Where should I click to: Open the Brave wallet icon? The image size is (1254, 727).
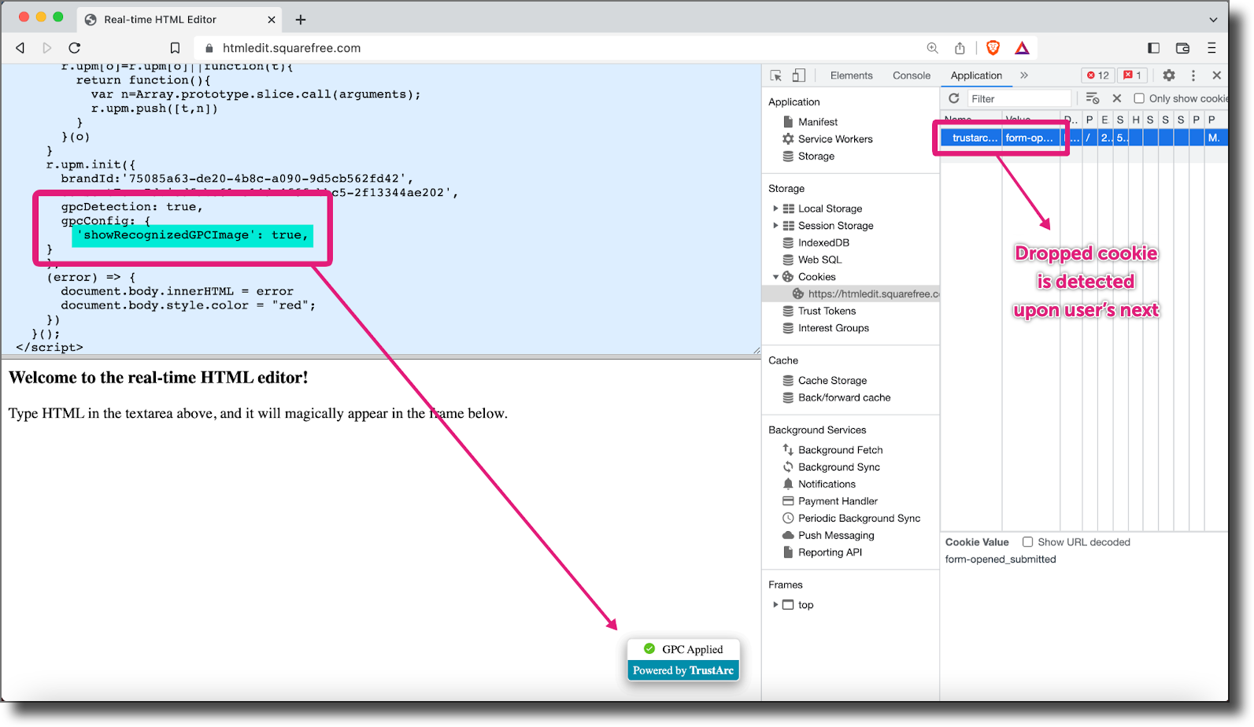point(1182,48)
